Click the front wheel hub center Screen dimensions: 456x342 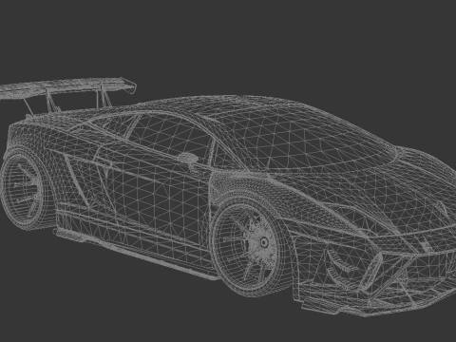264,243
